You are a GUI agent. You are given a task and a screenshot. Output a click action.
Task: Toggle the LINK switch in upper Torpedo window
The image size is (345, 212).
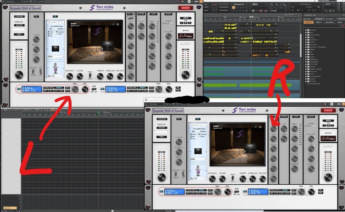(94, 89)
